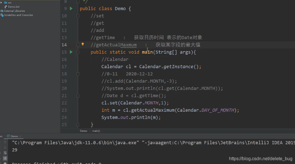This screenshot has height=164, width=295.
Task: Click the console output '29'
Action: click(15, 150)
